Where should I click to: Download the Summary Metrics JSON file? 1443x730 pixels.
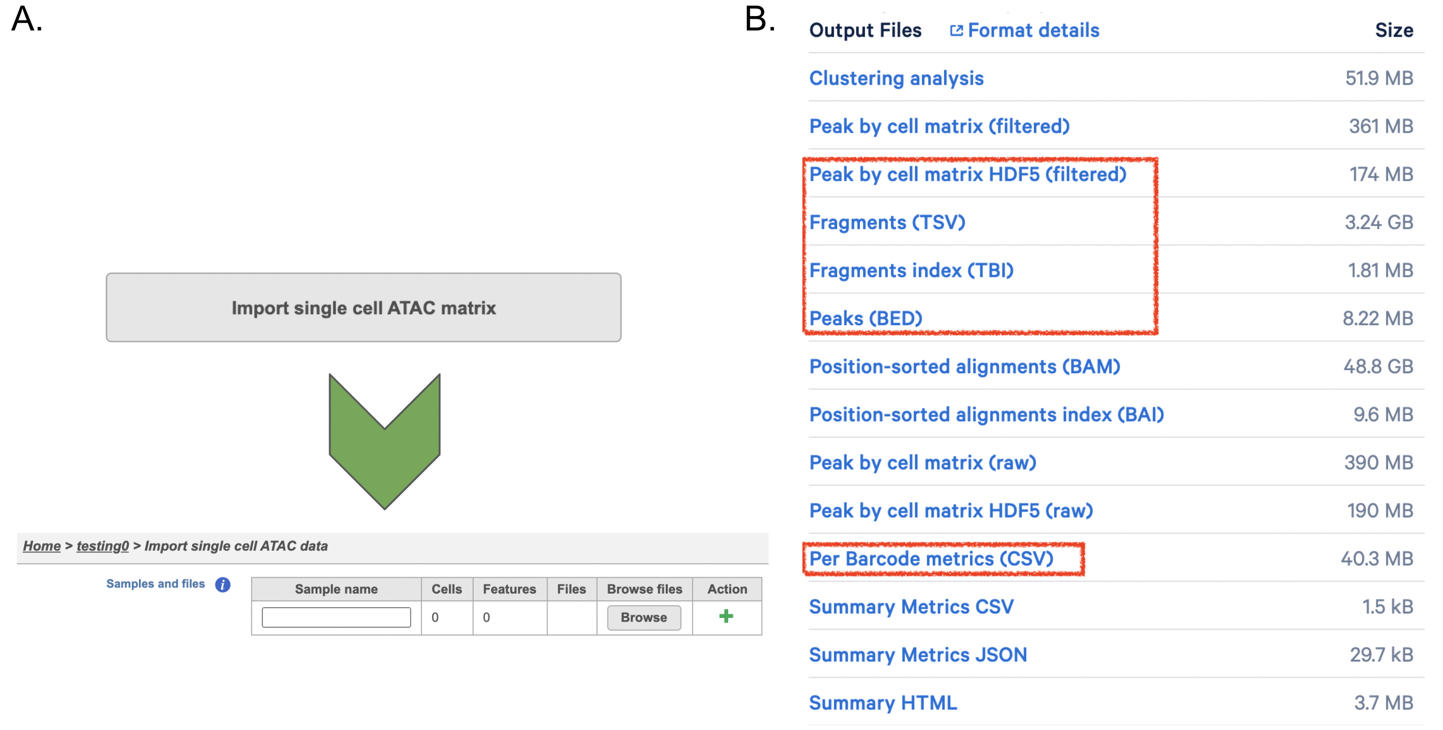pos(918,655)
